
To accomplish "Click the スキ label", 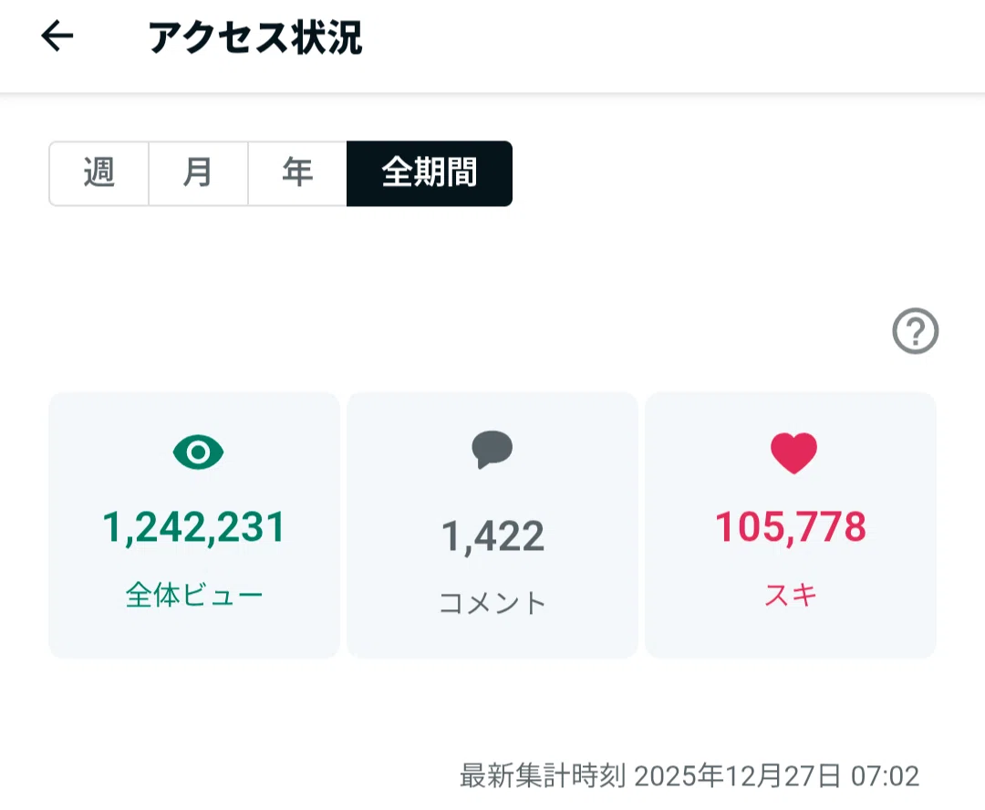I will coord(791,595).
